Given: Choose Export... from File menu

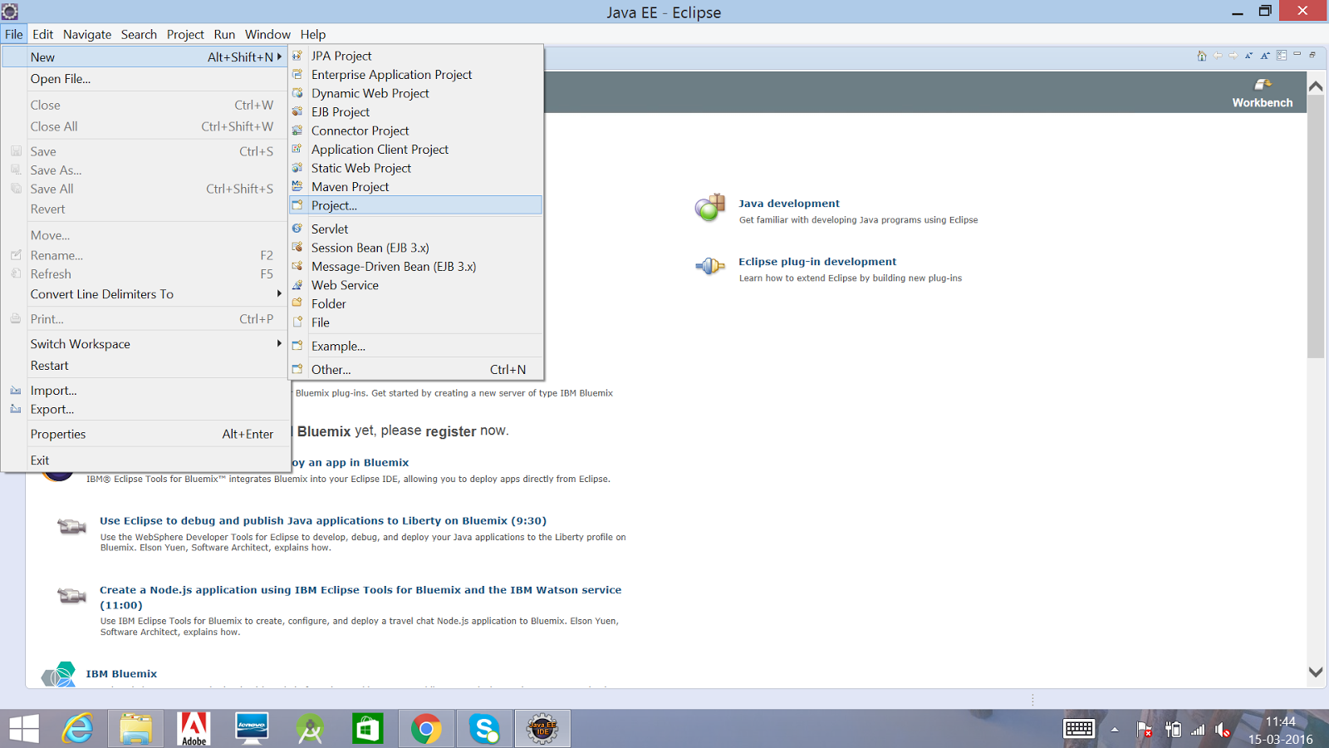Looking at the screenshot, I should pyautogui.click(x=145, y=409).
